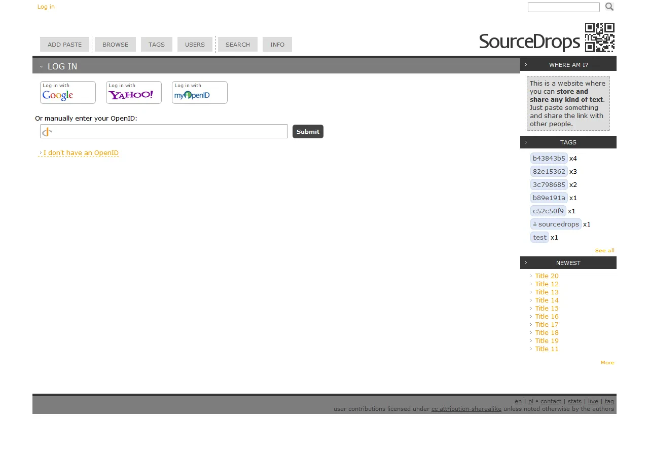649x458 pixels.
Task: Select tag c52c50f9
Action: pos(548,211)
